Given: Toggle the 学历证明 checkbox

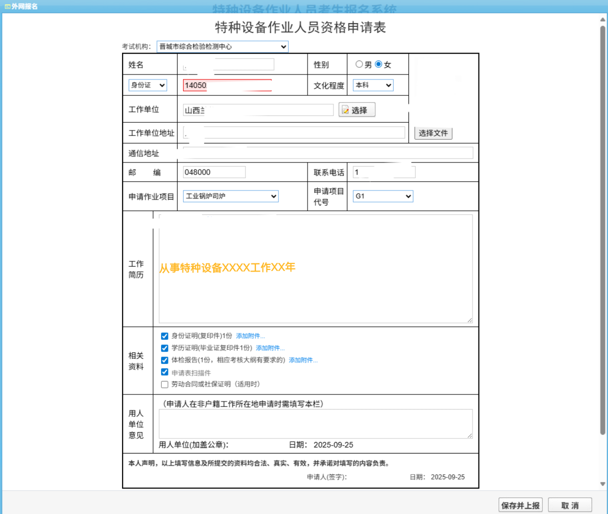Looking at the screenshot, I should pos(164,348).
